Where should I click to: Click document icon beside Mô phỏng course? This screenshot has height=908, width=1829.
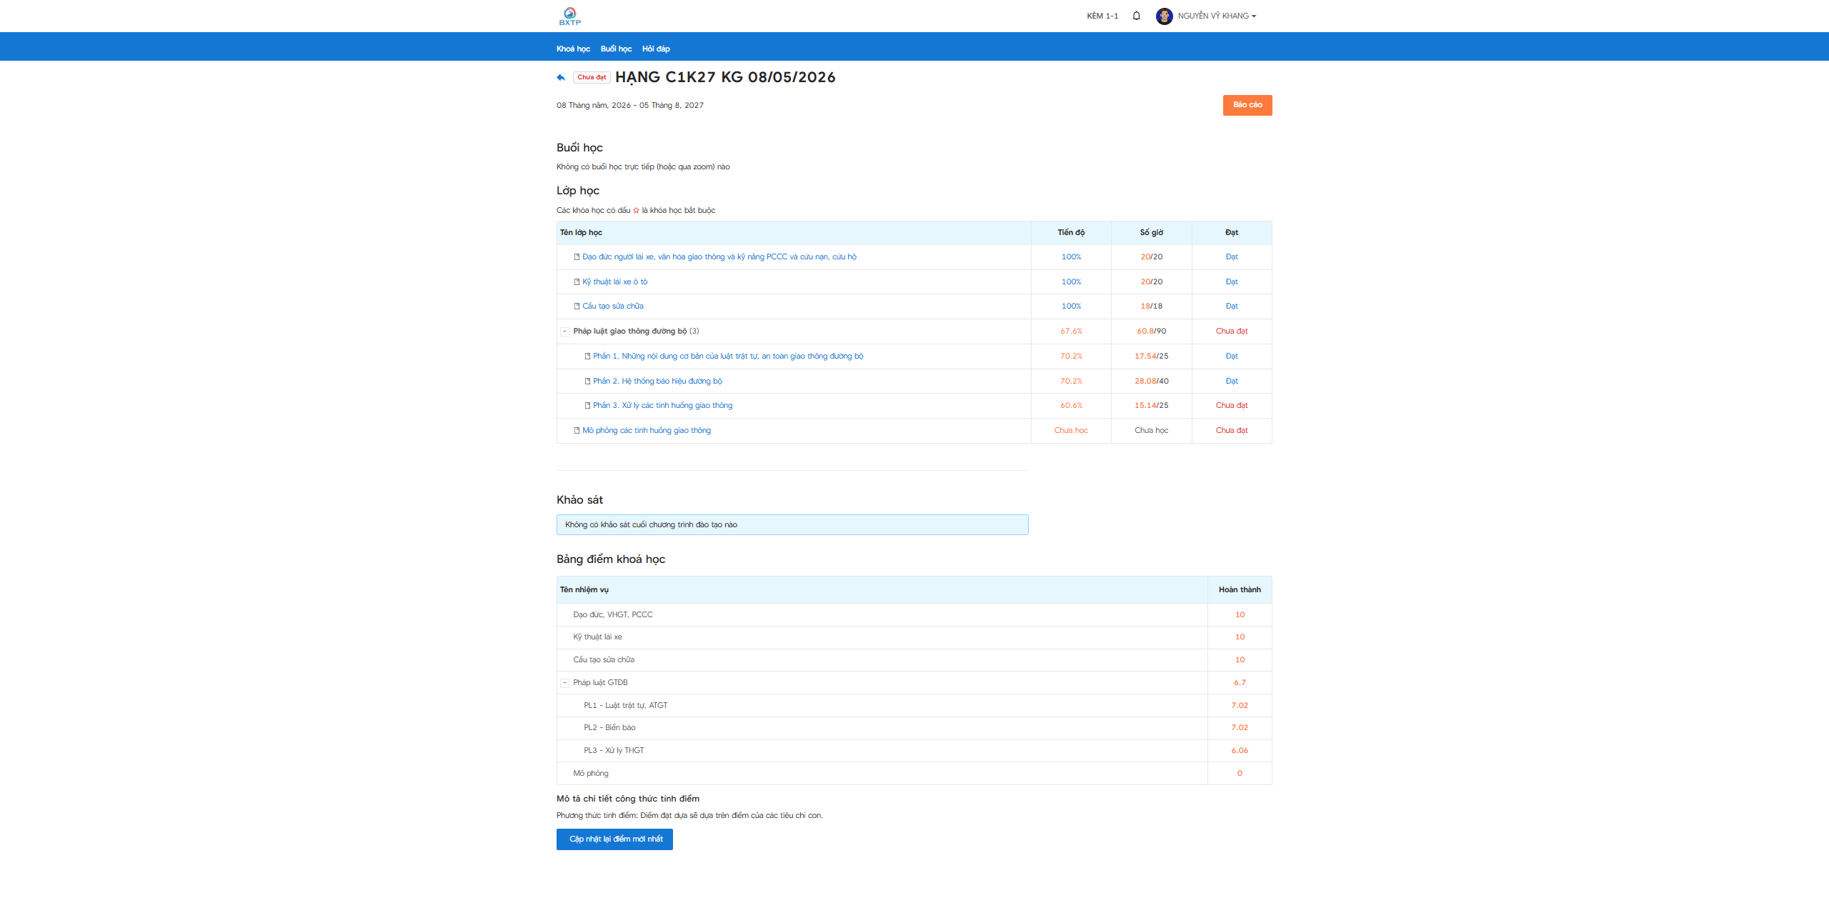[x=577, y=431]
